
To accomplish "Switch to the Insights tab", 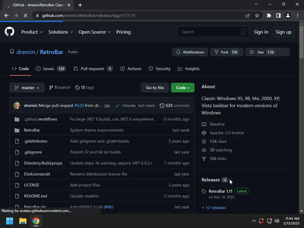I will tap(189, 69).
